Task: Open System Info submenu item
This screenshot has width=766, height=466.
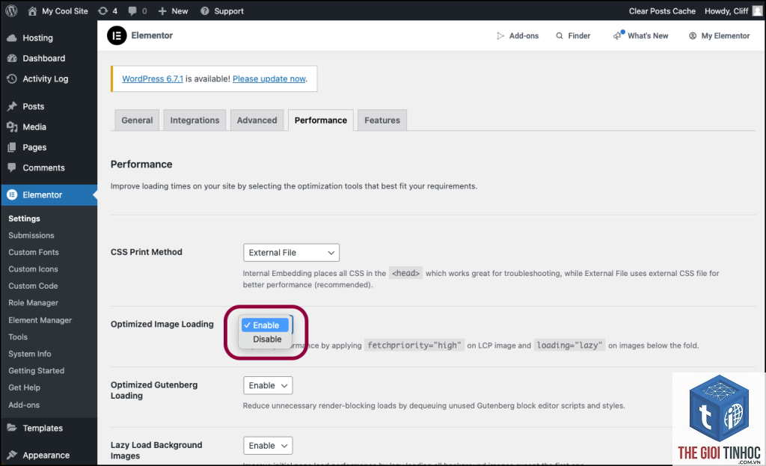Action: [x=30, y=354]
